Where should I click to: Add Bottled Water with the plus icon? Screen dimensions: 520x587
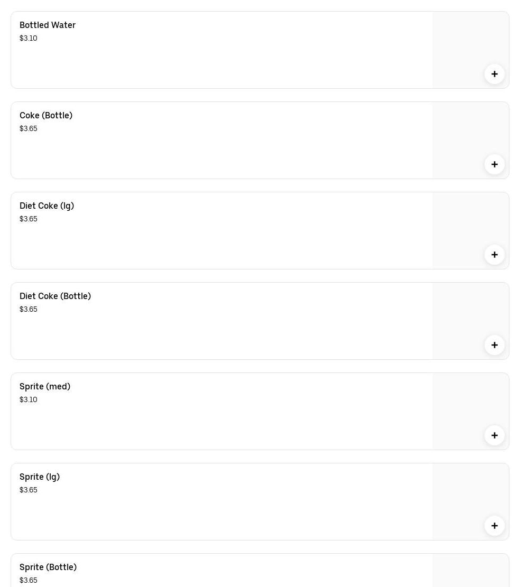coord(494,74)
